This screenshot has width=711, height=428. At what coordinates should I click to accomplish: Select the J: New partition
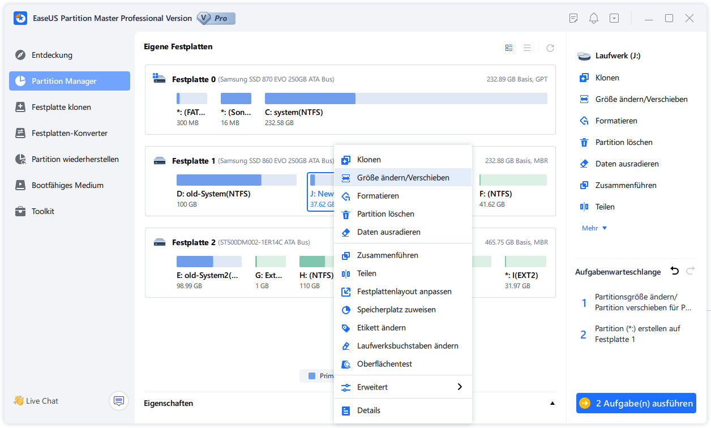(321, 192)
